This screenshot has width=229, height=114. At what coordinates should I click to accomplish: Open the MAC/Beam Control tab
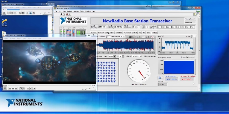(x=130, y=33)
